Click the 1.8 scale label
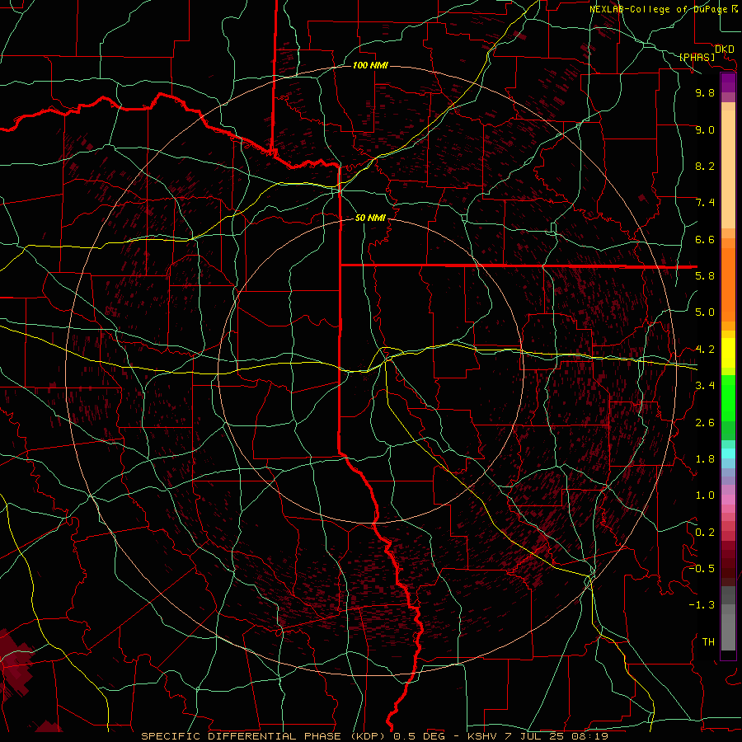The width and height of the screenshot is (742, 742). coord(705,459)
